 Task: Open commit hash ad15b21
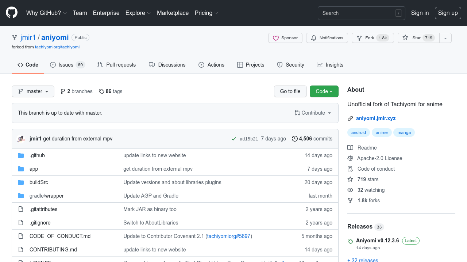[249, 139]
